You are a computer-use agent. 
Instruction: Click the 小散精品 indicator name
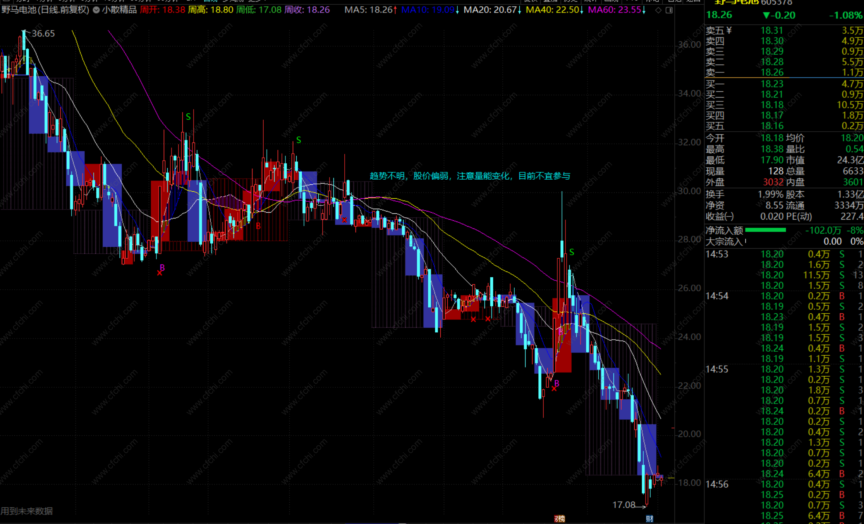tap(119, 10)
